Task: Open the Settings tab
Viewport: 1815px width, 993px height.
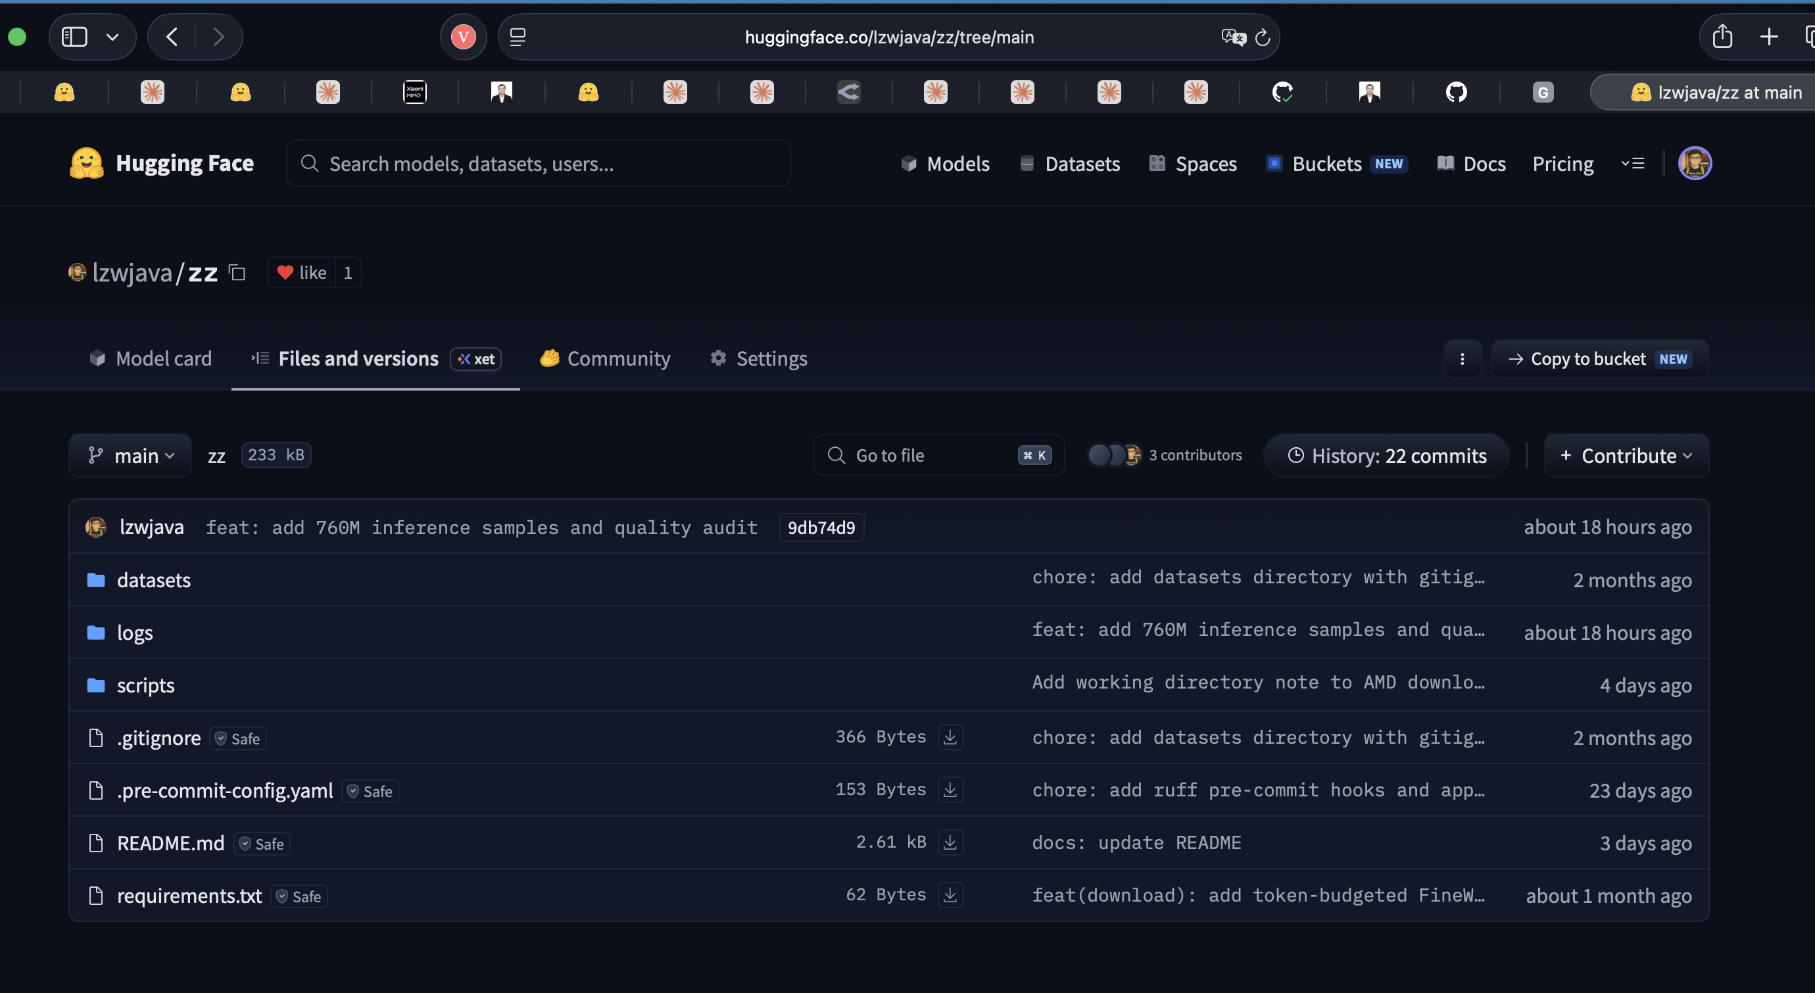Action: click(x=759, y=358)
